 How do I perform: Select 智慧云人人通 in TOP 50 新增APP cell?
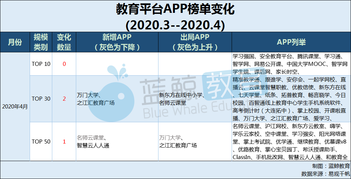click(93, 146)
